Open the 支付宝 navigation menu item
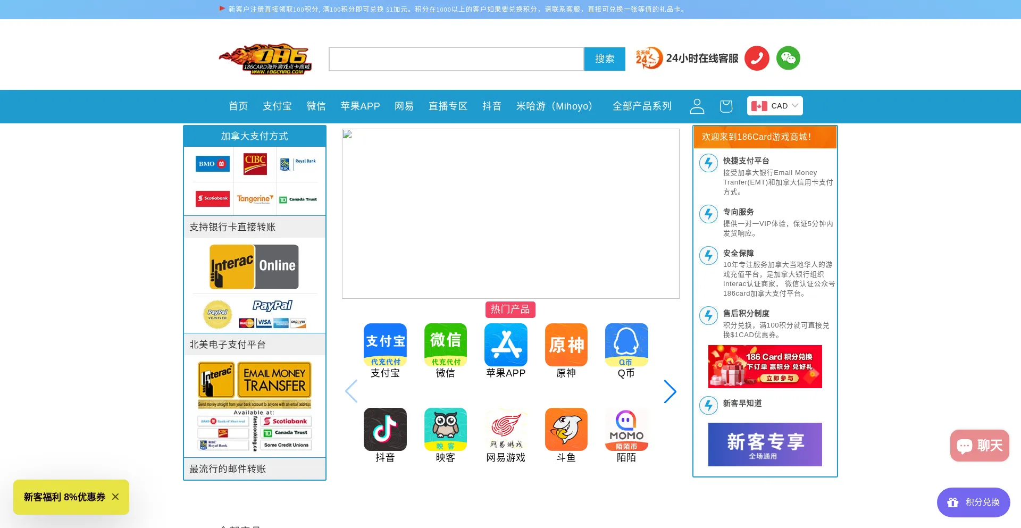 pyautogui.click(x=277, y=106)
